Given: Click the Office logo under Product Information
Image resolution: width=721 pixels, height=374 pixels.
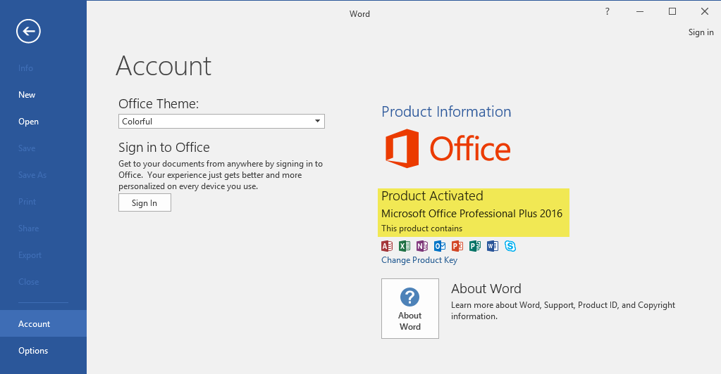Looking at the screenshot, I should 448,149.
